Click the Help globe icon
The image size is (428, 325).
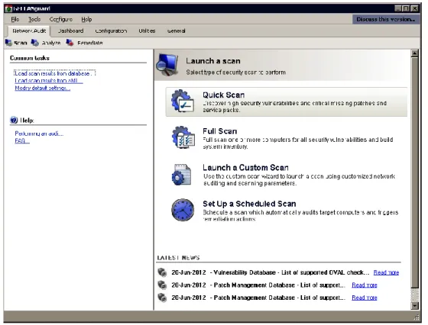14,120
